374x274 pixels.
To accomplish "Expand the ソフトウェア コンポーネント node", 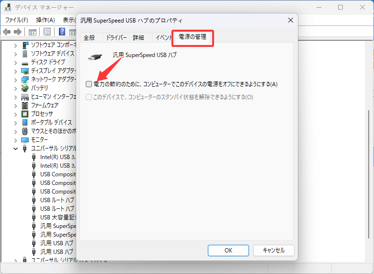I will pyautogui.click(x=15, y=46).
